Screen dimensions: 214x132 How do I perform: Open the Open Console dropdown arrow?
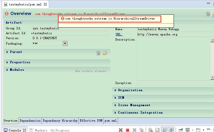click(x=203, y=130)
